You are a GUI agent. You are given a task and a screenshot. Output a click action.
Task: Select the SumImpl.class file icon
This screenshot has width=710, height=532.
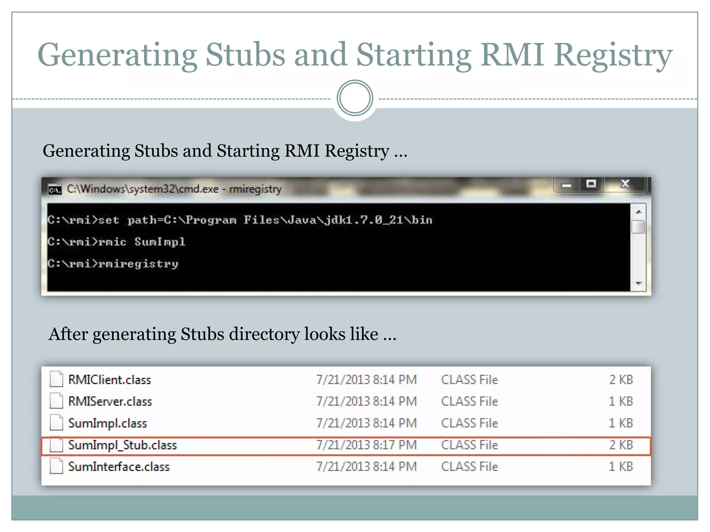click(x=56, y=423)
